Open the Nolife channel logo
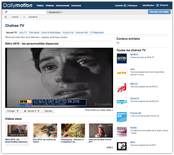Image resolution: width=174 pixels, height=155 pixels. 122,132
